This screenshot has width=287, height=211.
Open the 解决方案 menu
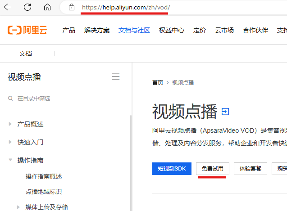click(x=97, y=30)
